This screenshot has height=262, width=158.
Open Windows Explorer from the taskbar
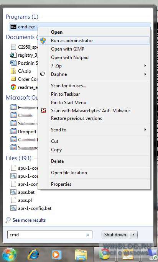tap(81, 255)
